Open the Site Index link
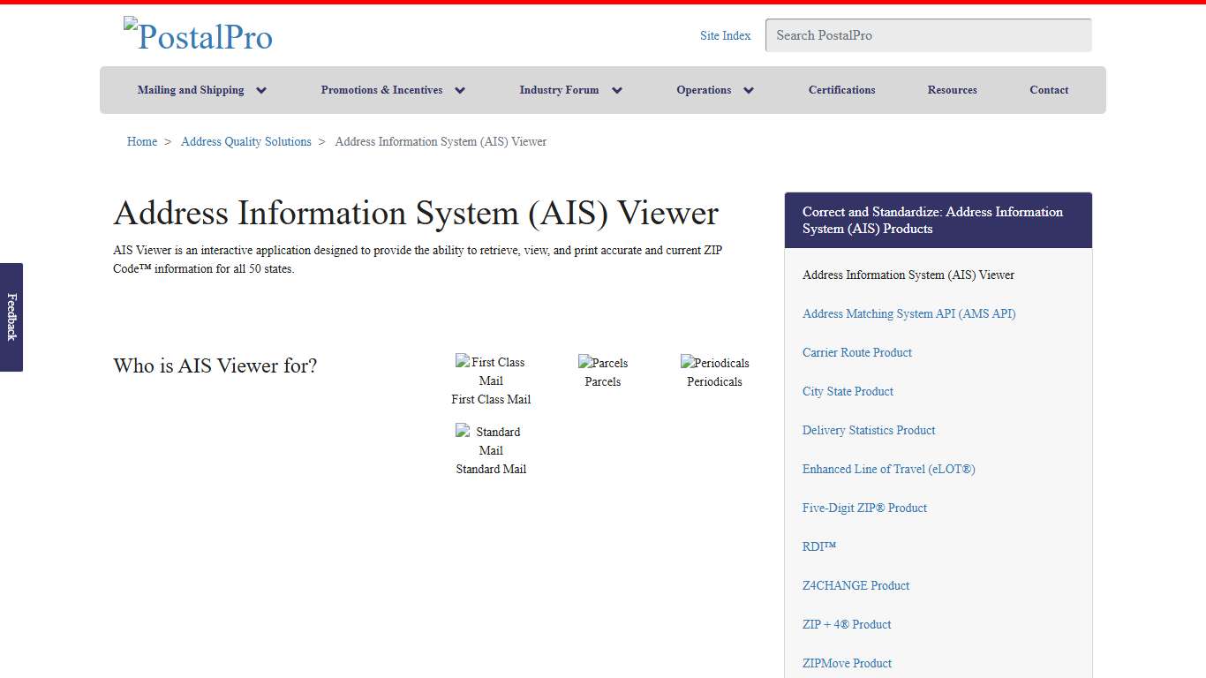The image size is (1206, 678). pyautogui.click(x=725, y=35)
